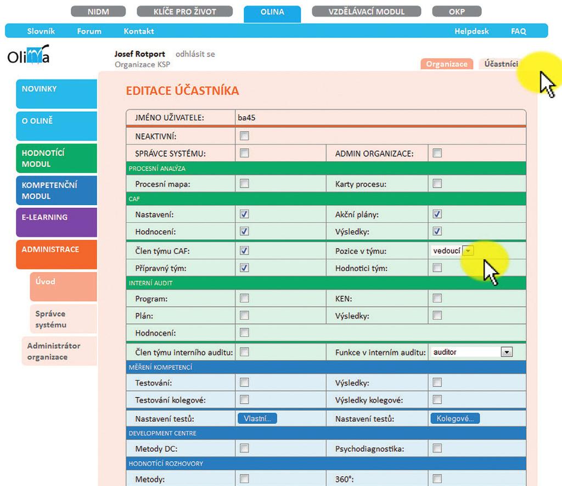Enable SPRÁVCE SYSTÉMU checkbox
Viewport: 562px width, 486px height.
244,153
